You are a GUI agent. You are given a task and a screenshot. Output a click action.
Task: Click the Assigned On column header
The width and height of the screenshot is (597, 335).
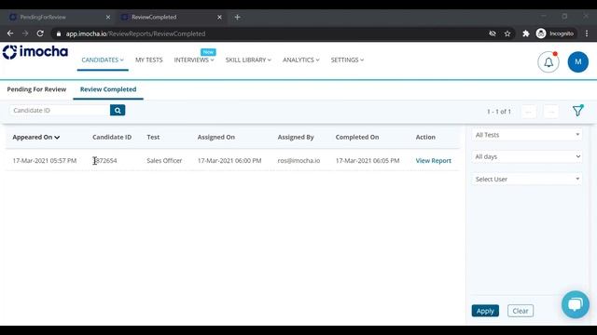point(215,137)
